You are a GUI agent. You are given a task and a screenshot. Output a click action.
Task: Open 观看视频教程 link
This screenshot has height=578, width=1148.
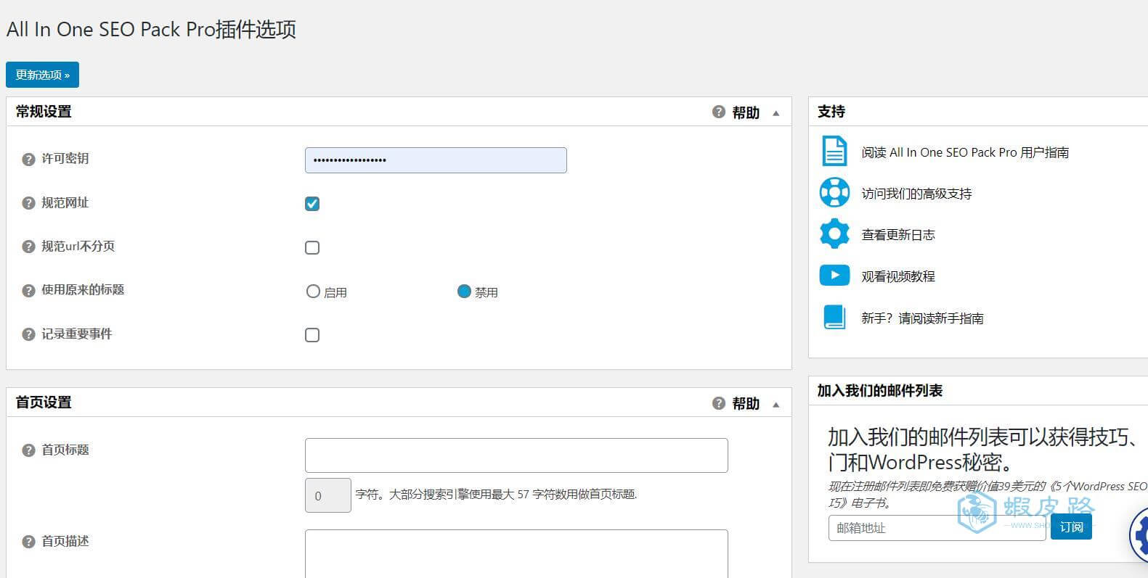[x=898, y=276]
